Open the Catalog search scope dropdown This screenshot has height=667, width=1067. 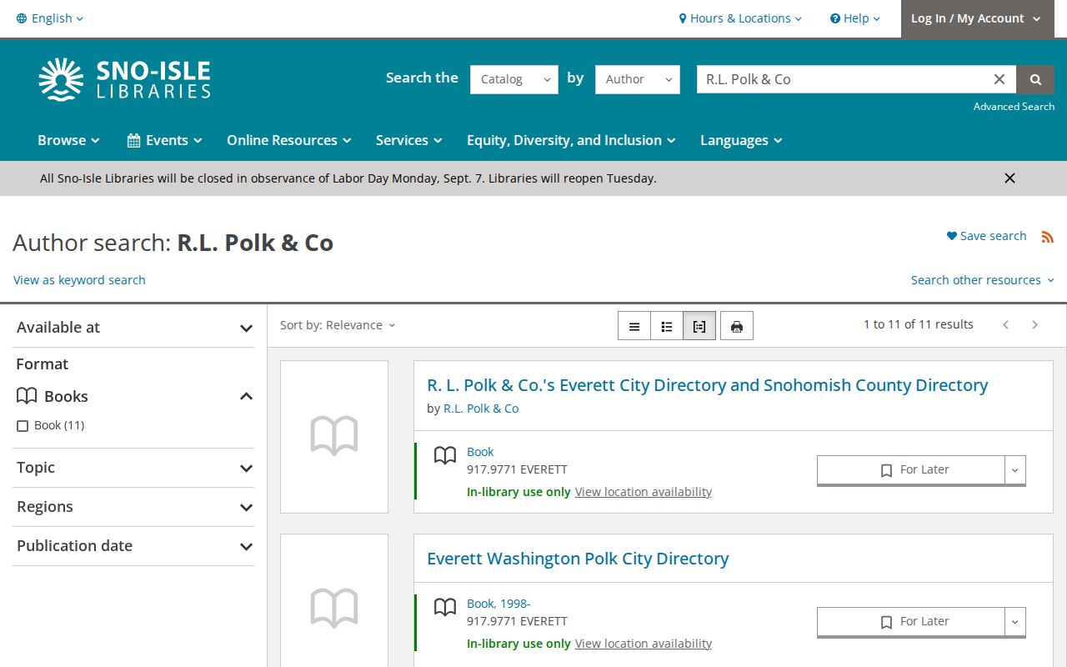pos(514,79)
